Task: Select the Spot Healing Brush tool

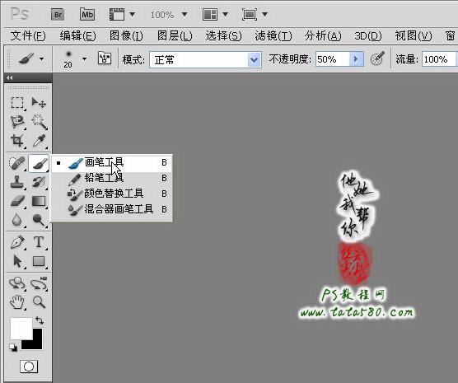Action: tap(17, 163)
